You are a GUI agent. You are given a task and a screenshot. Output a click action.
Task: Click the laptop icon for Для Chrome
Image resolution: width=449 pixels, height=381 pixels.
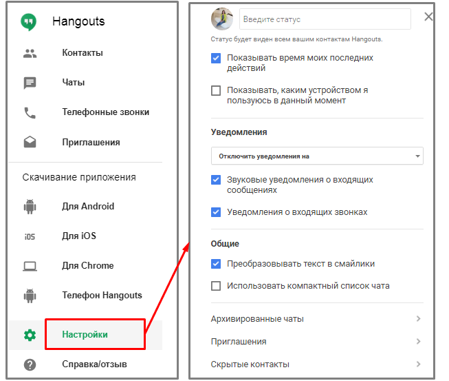(x=30, y=266)
